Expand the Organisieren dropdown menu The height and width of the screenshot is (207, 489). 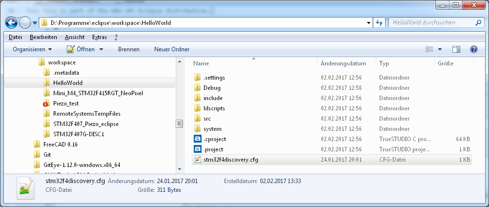pos(32,49)
